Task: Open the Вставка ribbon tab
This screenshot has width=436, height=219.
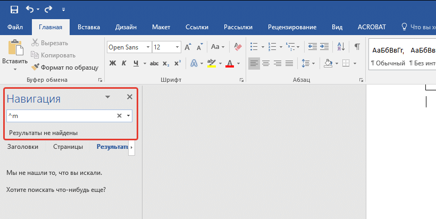Action: point(89,27)
